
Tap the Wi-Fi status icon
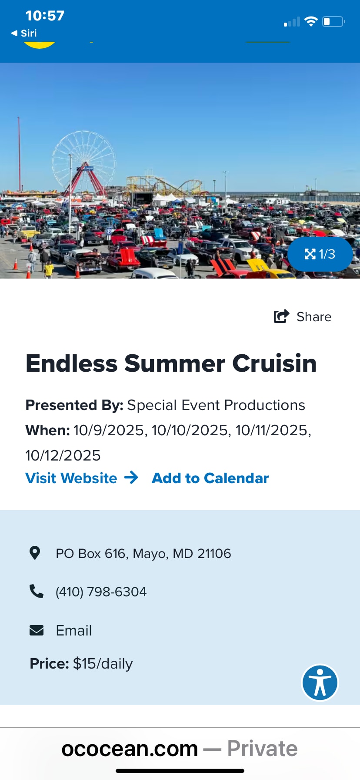click(311, 21)
